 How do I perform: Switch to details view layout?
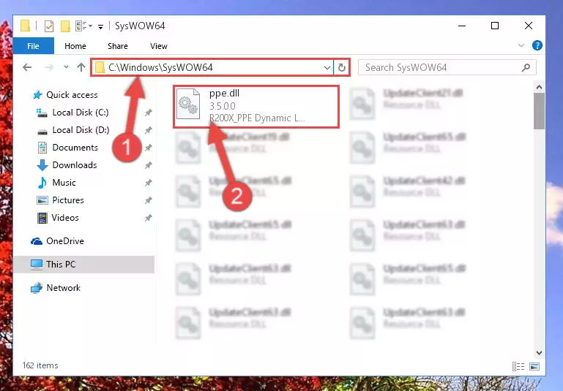[518, 366]
